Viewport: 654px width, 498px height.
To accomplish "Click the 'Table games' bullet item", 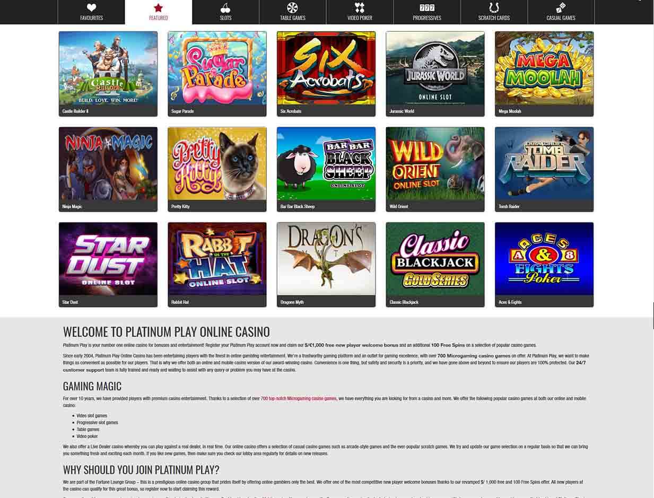I will [88, 430].
